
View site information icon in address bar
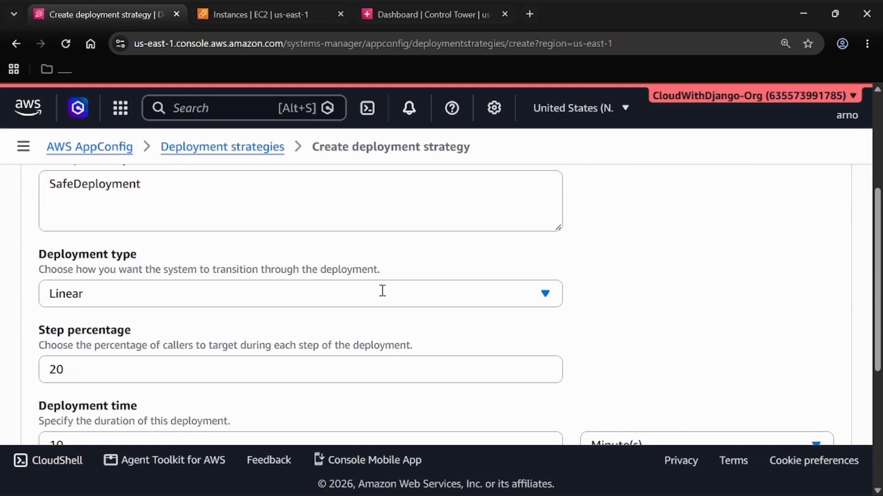tap(120, 44)
